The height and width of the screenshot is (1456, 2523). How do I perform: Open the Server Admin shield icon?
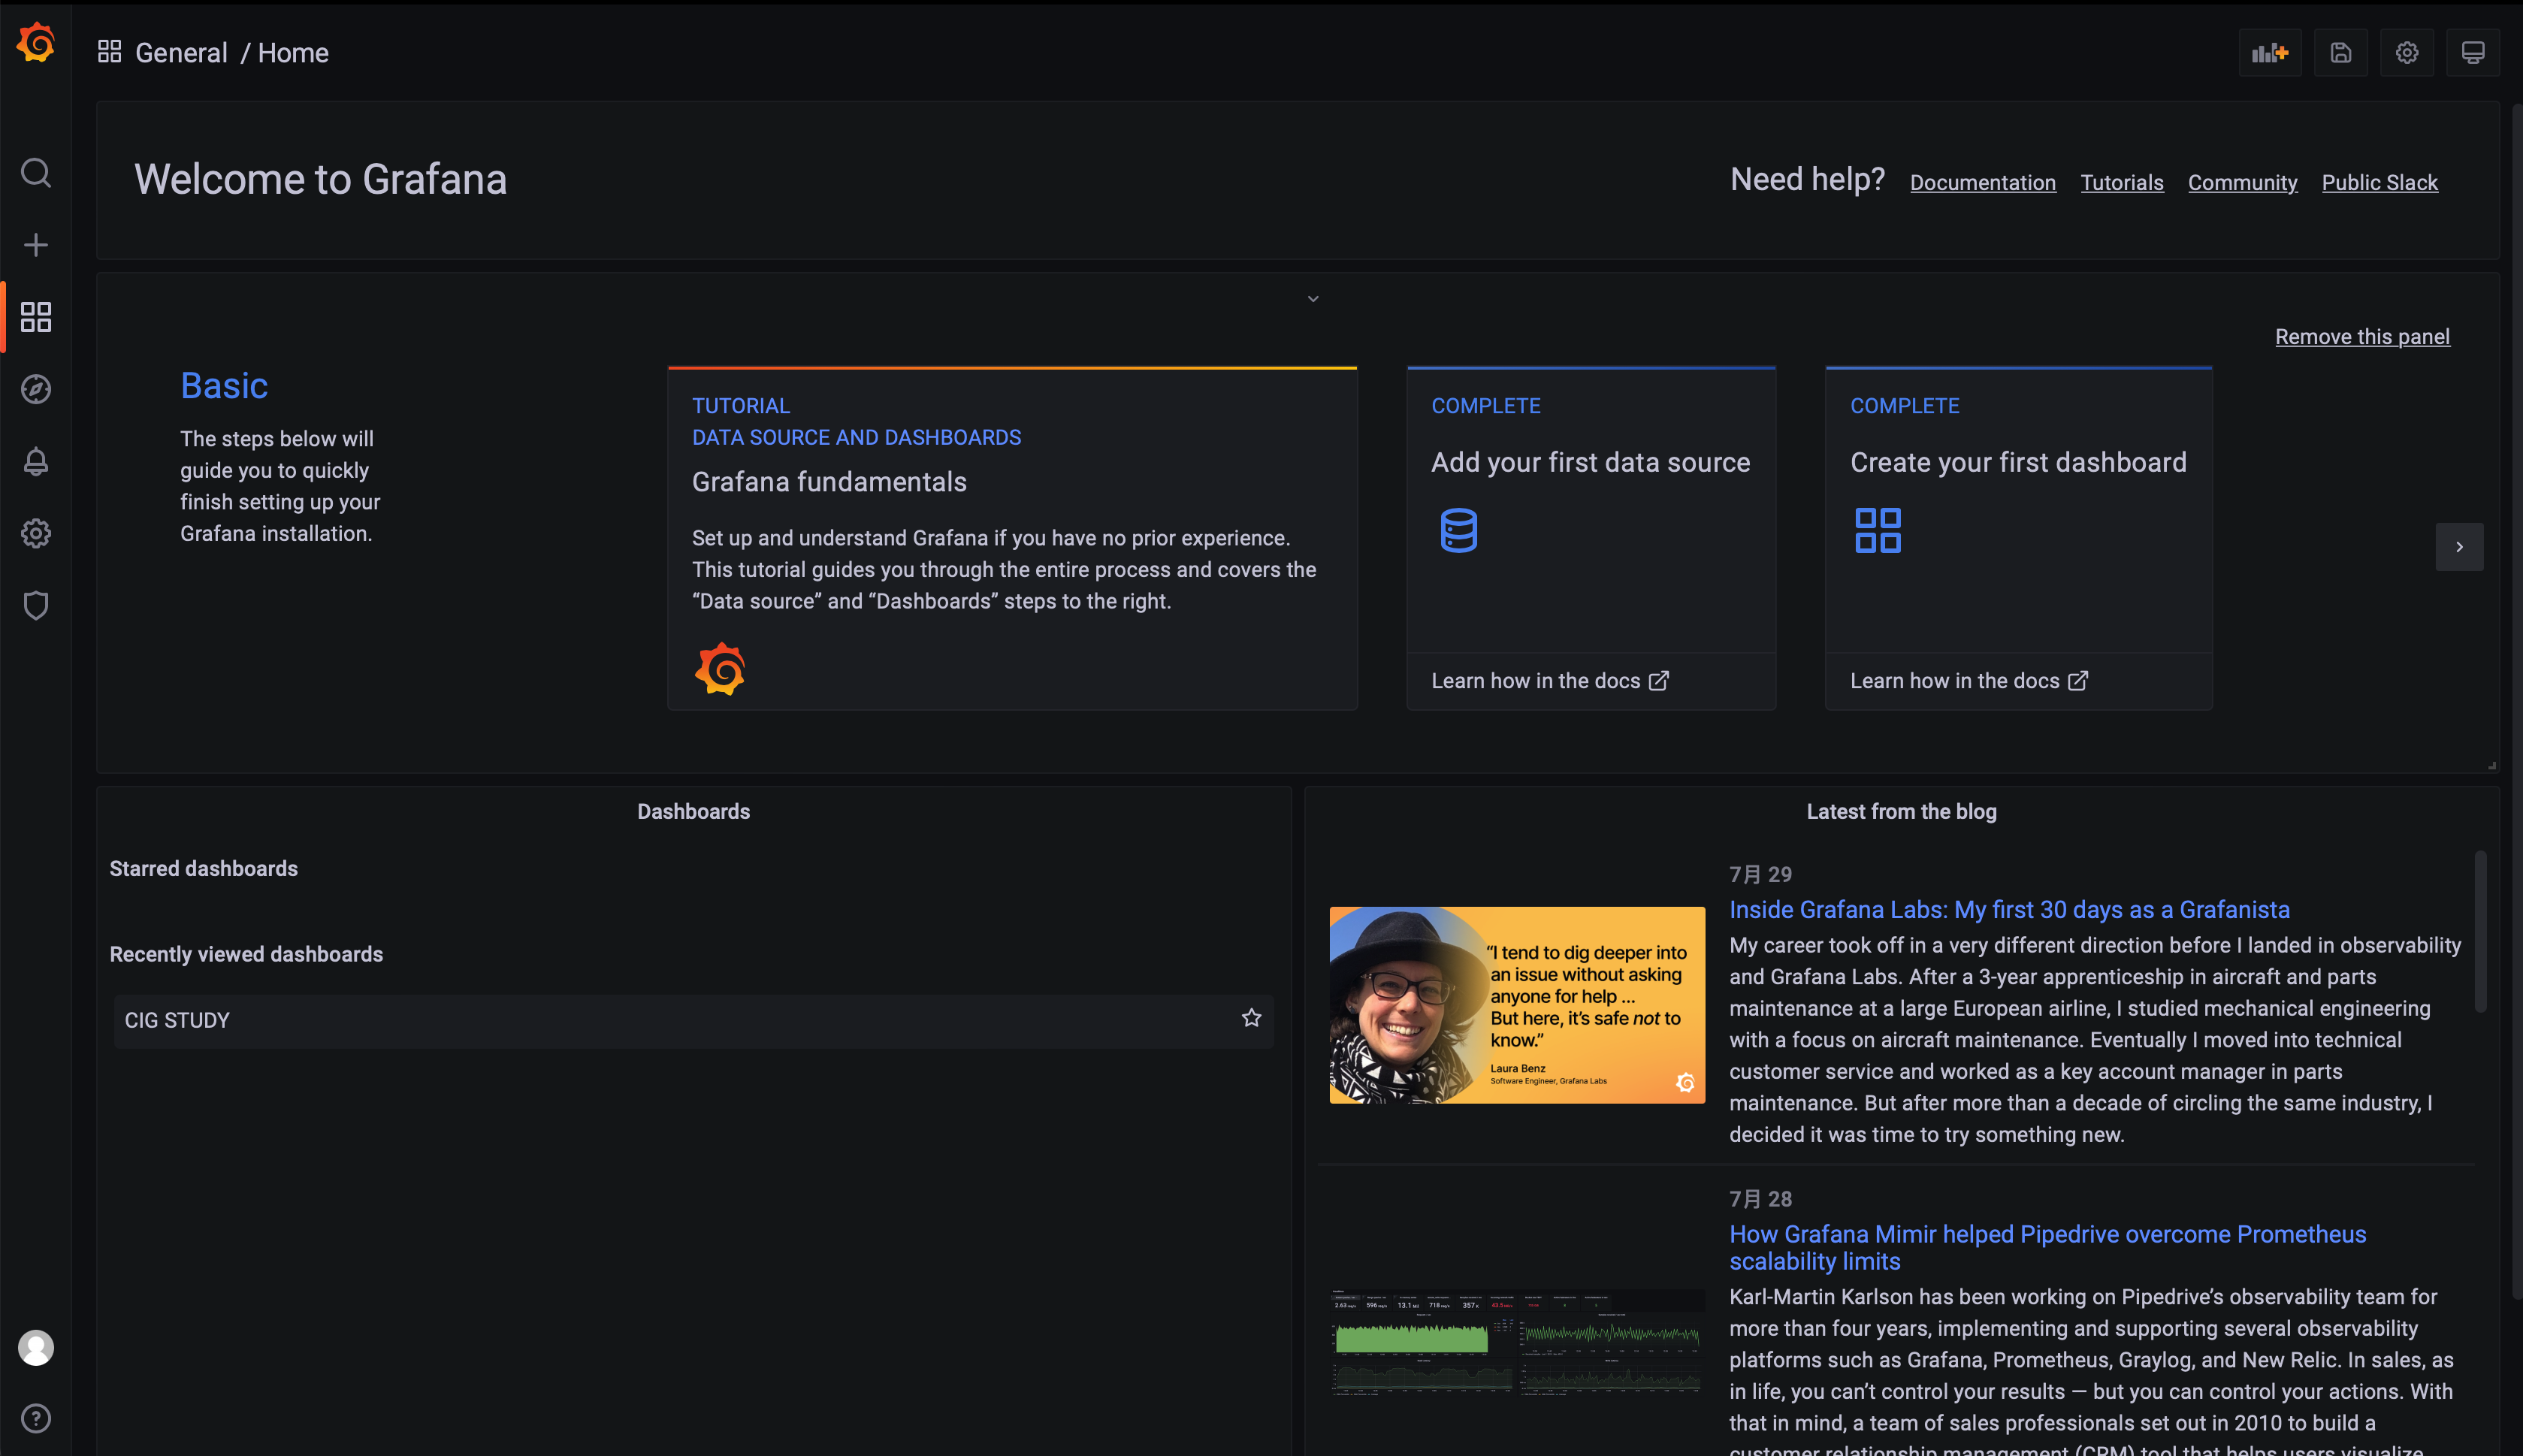click(x=36, y=605)
